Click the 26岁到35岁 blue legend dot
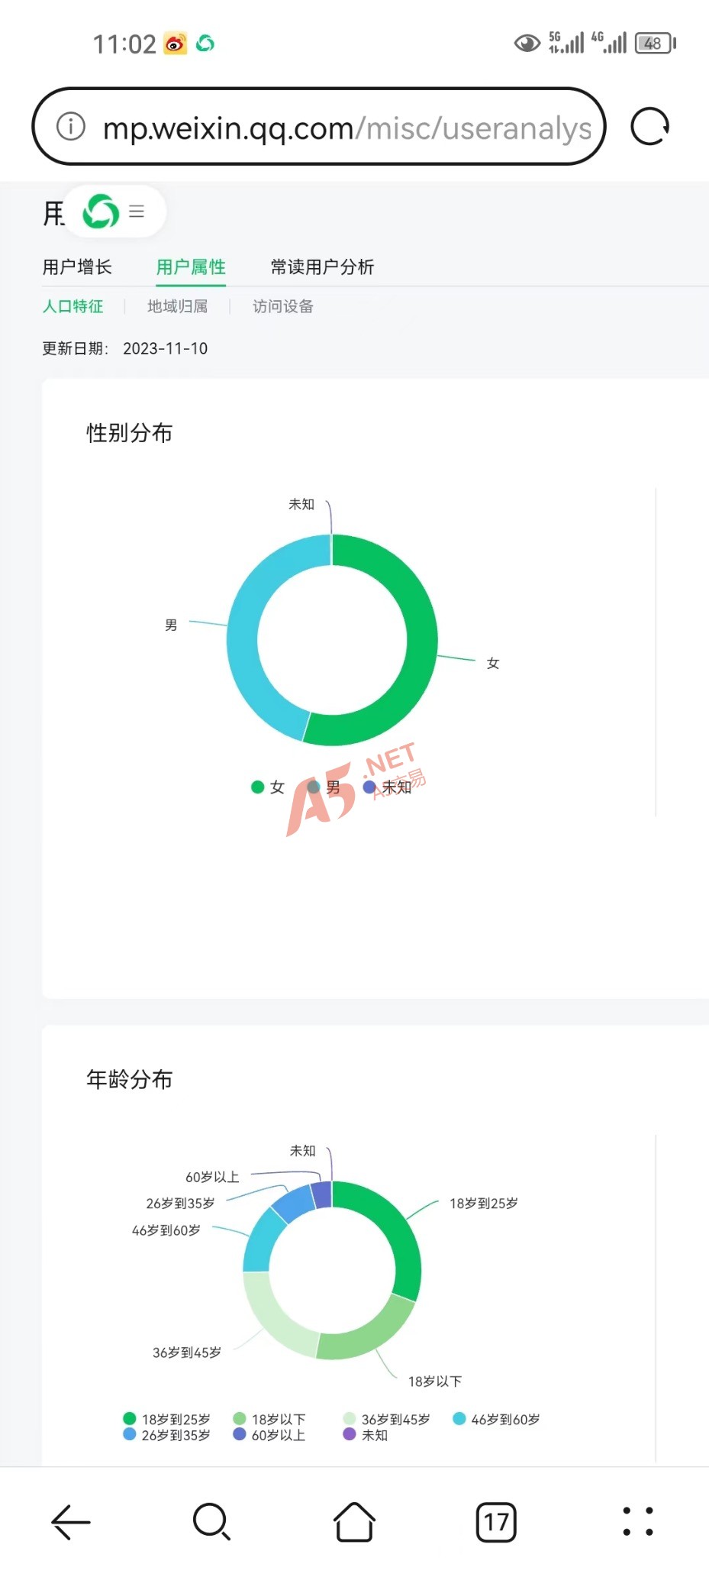709x1577 pixels. [x=130, y=1435]
